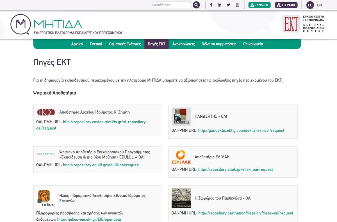Viewport: 337px width, 222px height.
Task: Switch language to EN
Action: pyautogui.click(x=319, y=5)
